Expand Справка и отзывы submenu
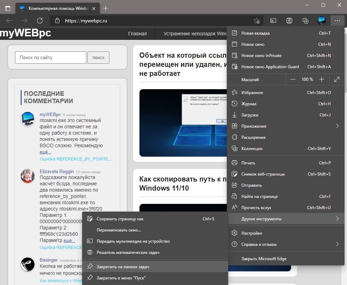The width and height of the screenshot is (347, 285). (286, 244)
